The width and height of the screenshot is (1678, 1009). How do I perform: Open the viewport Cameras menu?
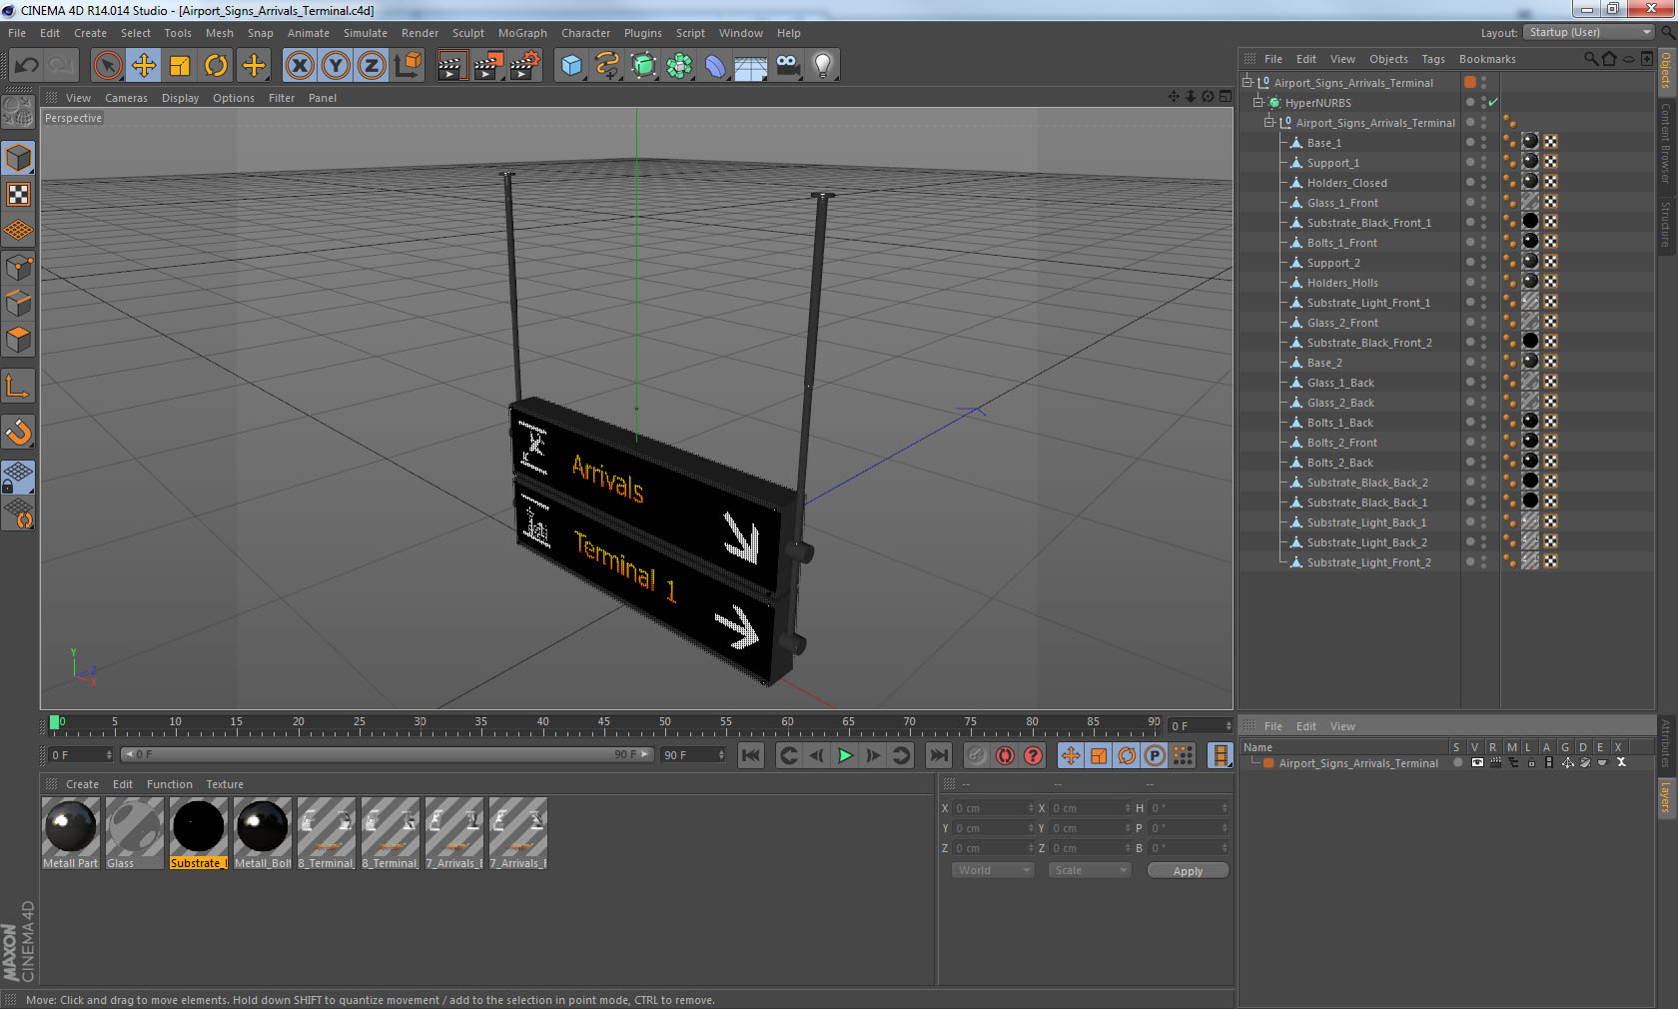click(x=126, y=98)
